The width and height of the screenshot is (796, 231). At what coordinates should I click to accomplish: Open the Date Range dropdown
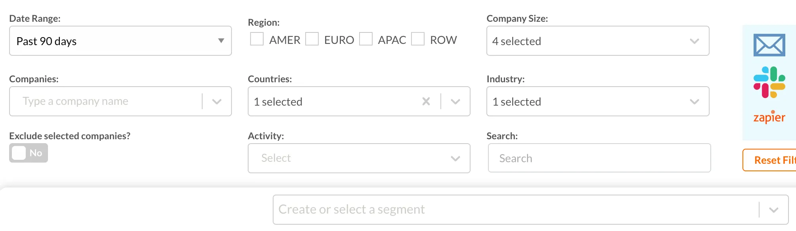pos(121,41)
